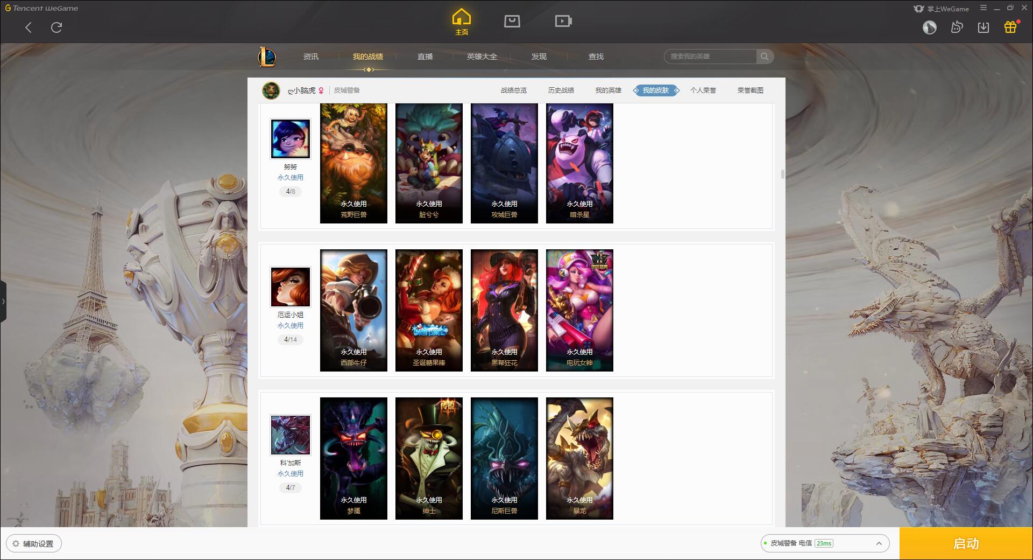Click into the 搜索我的英雄 search field
Screen dimensions: 1033x560
pyautogui.click(x=710, y=57)
